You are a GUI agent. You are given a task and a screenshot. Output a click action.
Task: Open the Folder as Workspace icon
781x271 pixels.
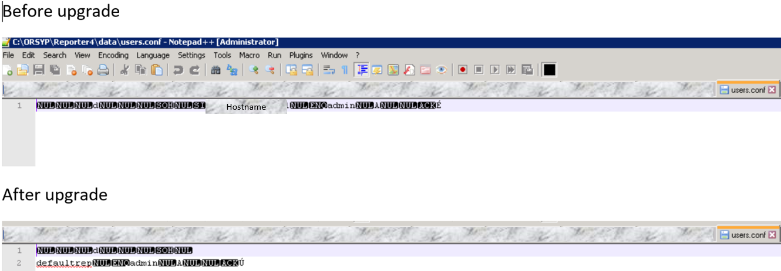425,70
